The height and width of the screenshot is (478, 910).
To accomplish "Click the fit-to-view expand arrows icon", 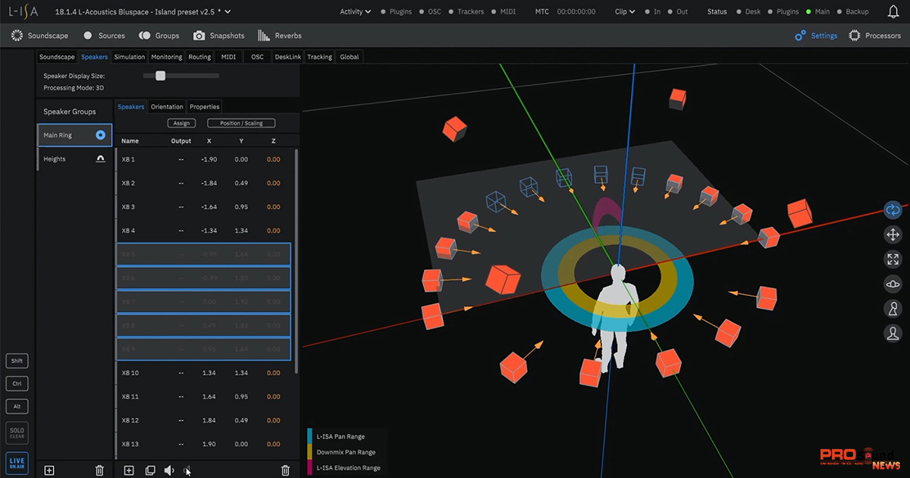I will click(x=893, y=259).
